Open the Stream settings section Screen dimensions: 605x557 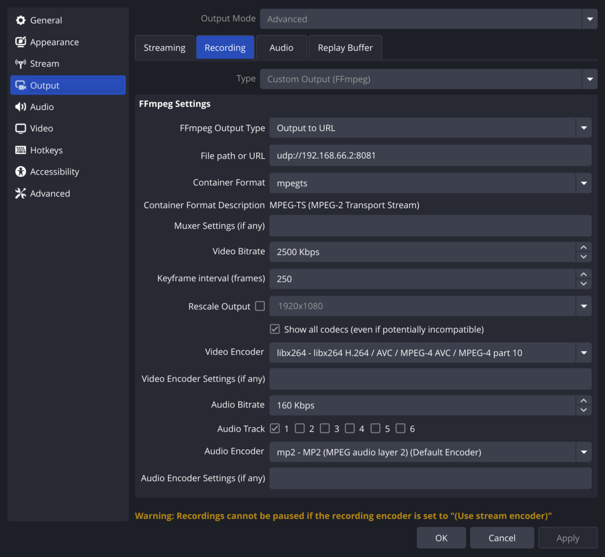pos(44,63)
